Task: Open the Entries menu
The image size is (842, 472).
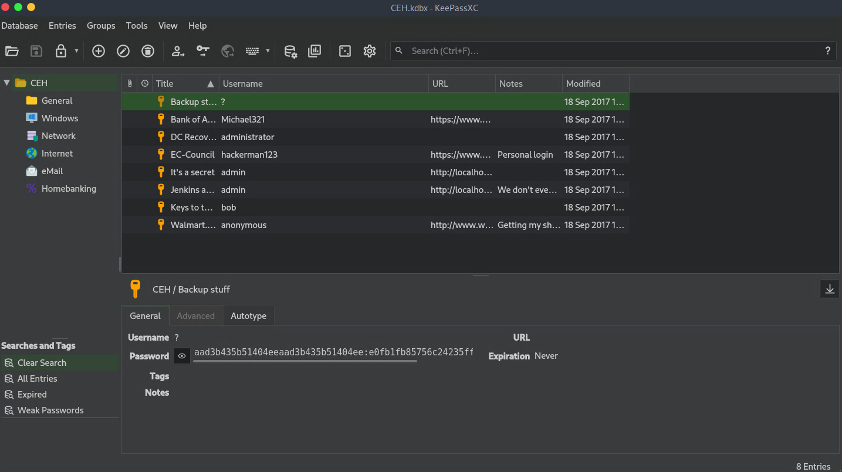Action: [62, 26]
